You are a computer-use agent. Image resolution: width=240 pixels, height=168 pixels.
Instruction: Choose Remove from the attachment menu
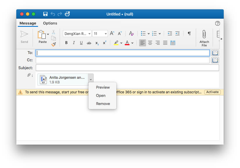(102, 104)
